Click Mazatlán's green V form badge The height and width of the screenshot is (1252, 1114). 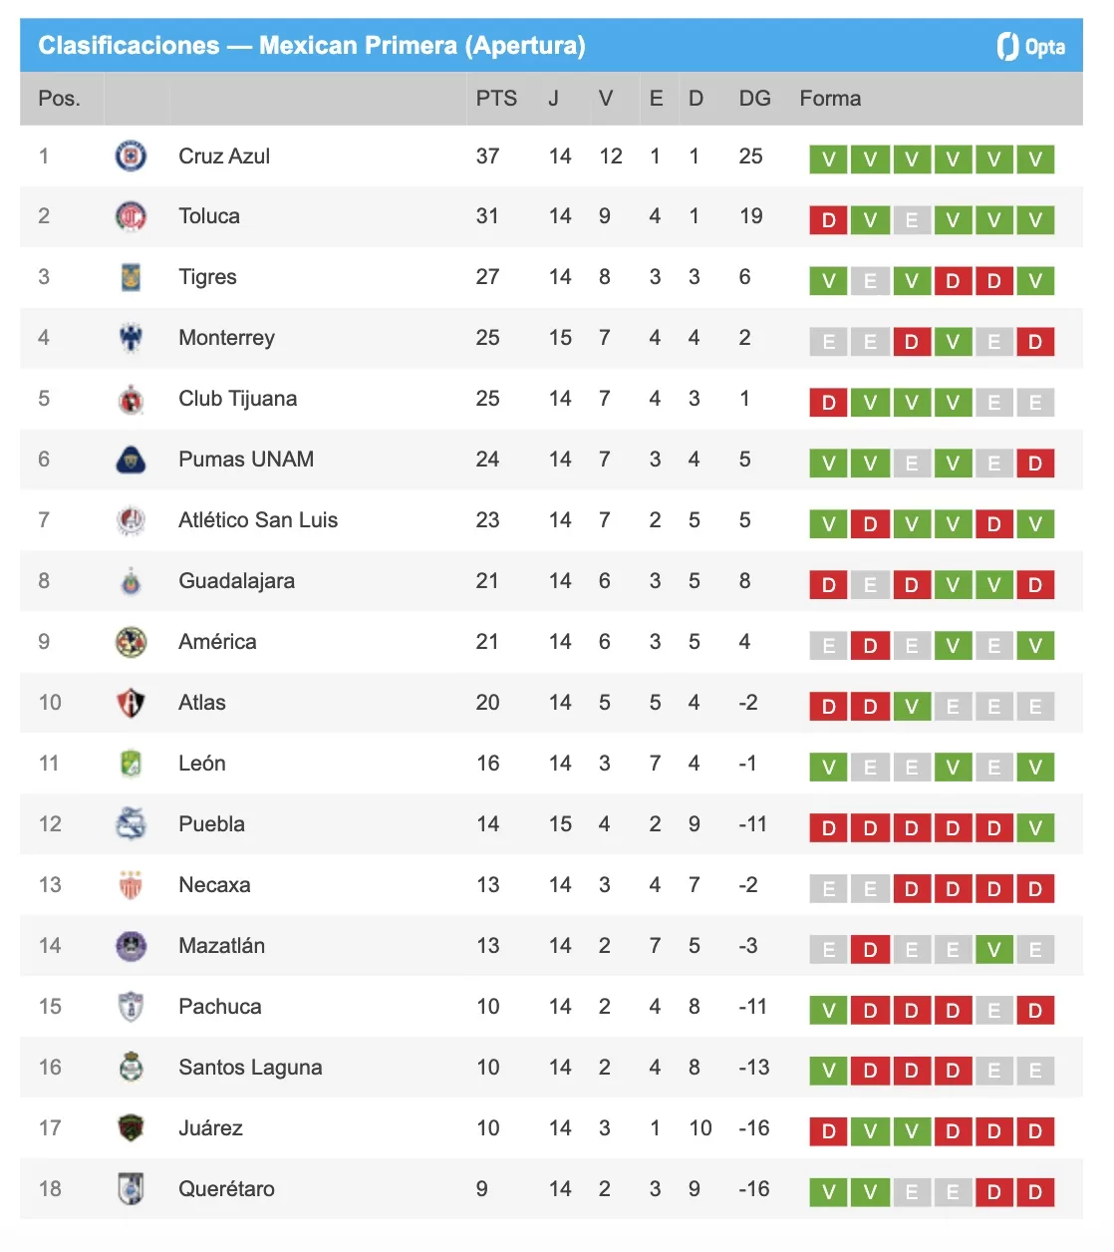click(993, 949)
